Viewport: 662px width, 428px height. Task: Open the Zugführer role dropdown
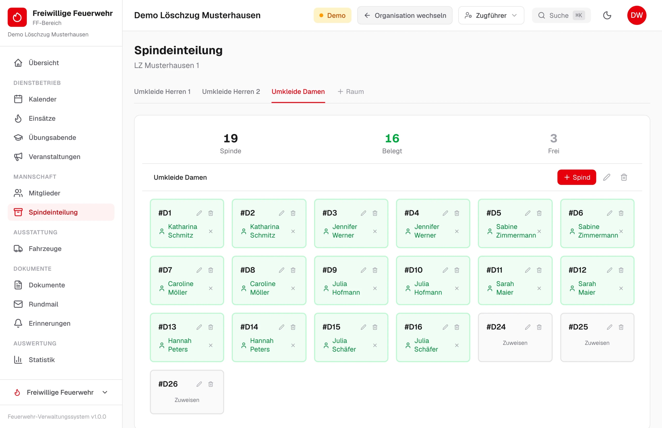[x=491, y=15]
